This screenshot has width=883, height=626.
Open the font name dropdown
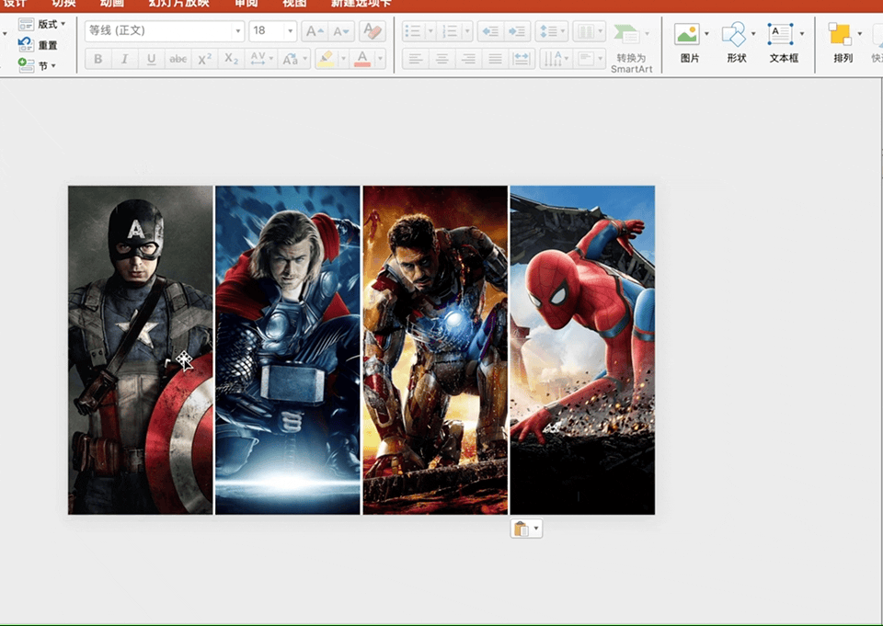click(238, 31)
